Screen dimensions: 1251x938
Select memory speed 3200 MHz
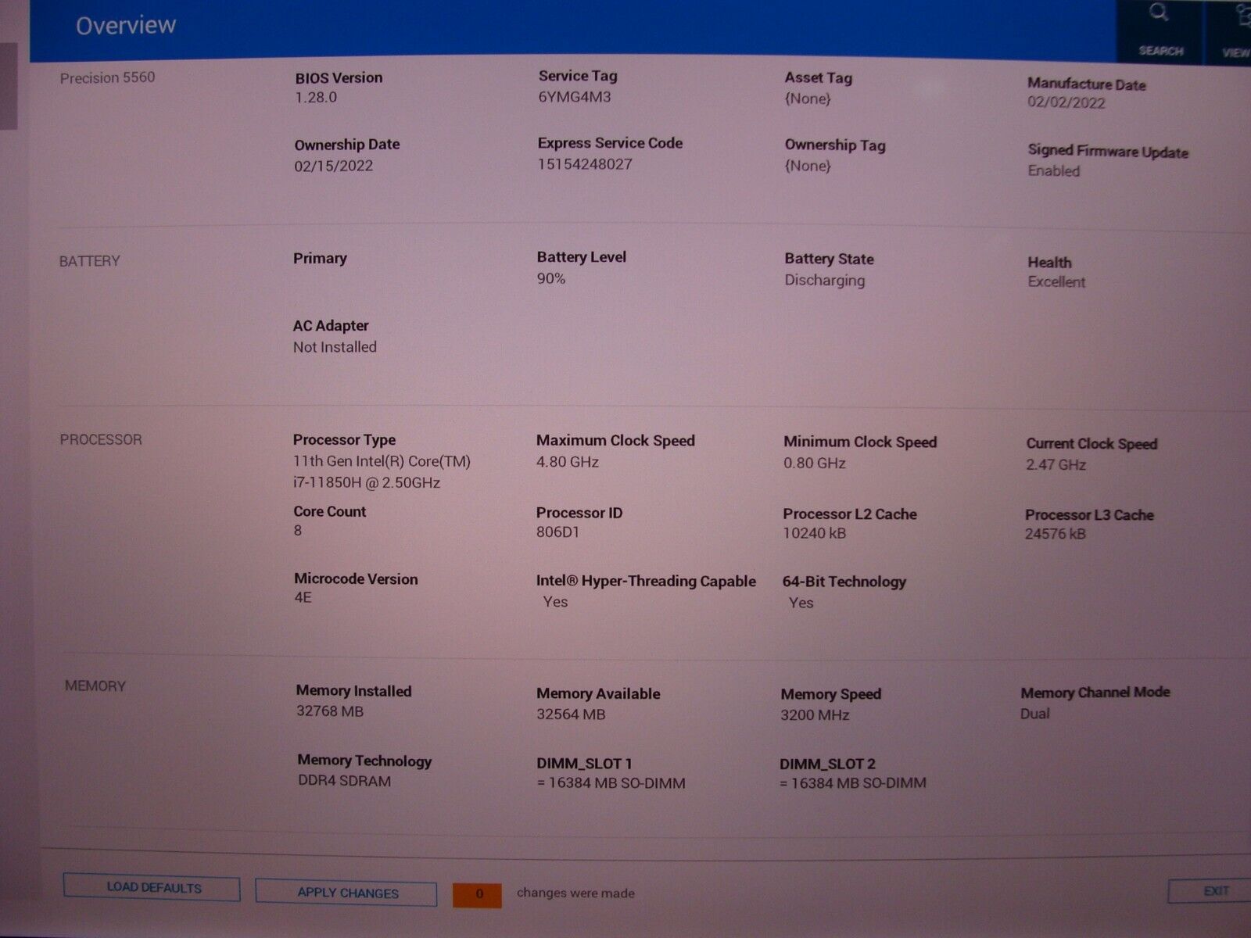[x=815, y=715]
